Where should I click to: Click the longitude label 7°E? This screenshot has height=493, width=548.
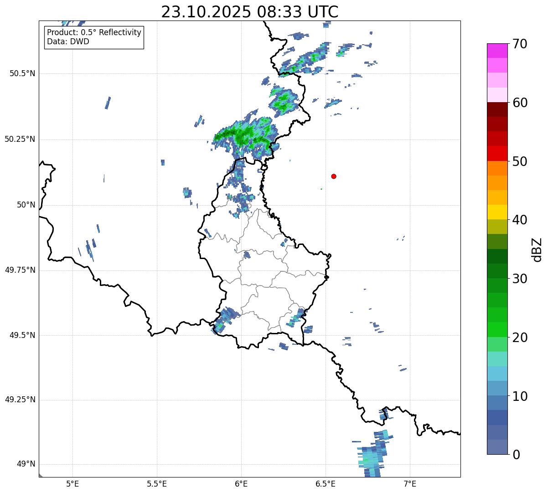pos(410,483)
